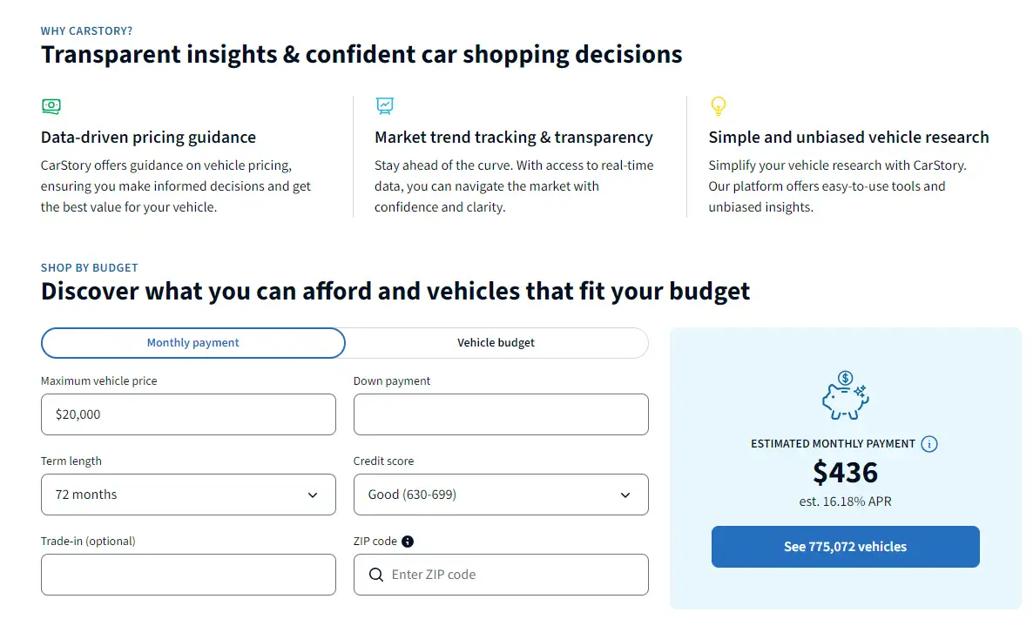Click the yellow lightbulb research icon
The width and height of the screenshot is (1033, 626).
(718, 106)
